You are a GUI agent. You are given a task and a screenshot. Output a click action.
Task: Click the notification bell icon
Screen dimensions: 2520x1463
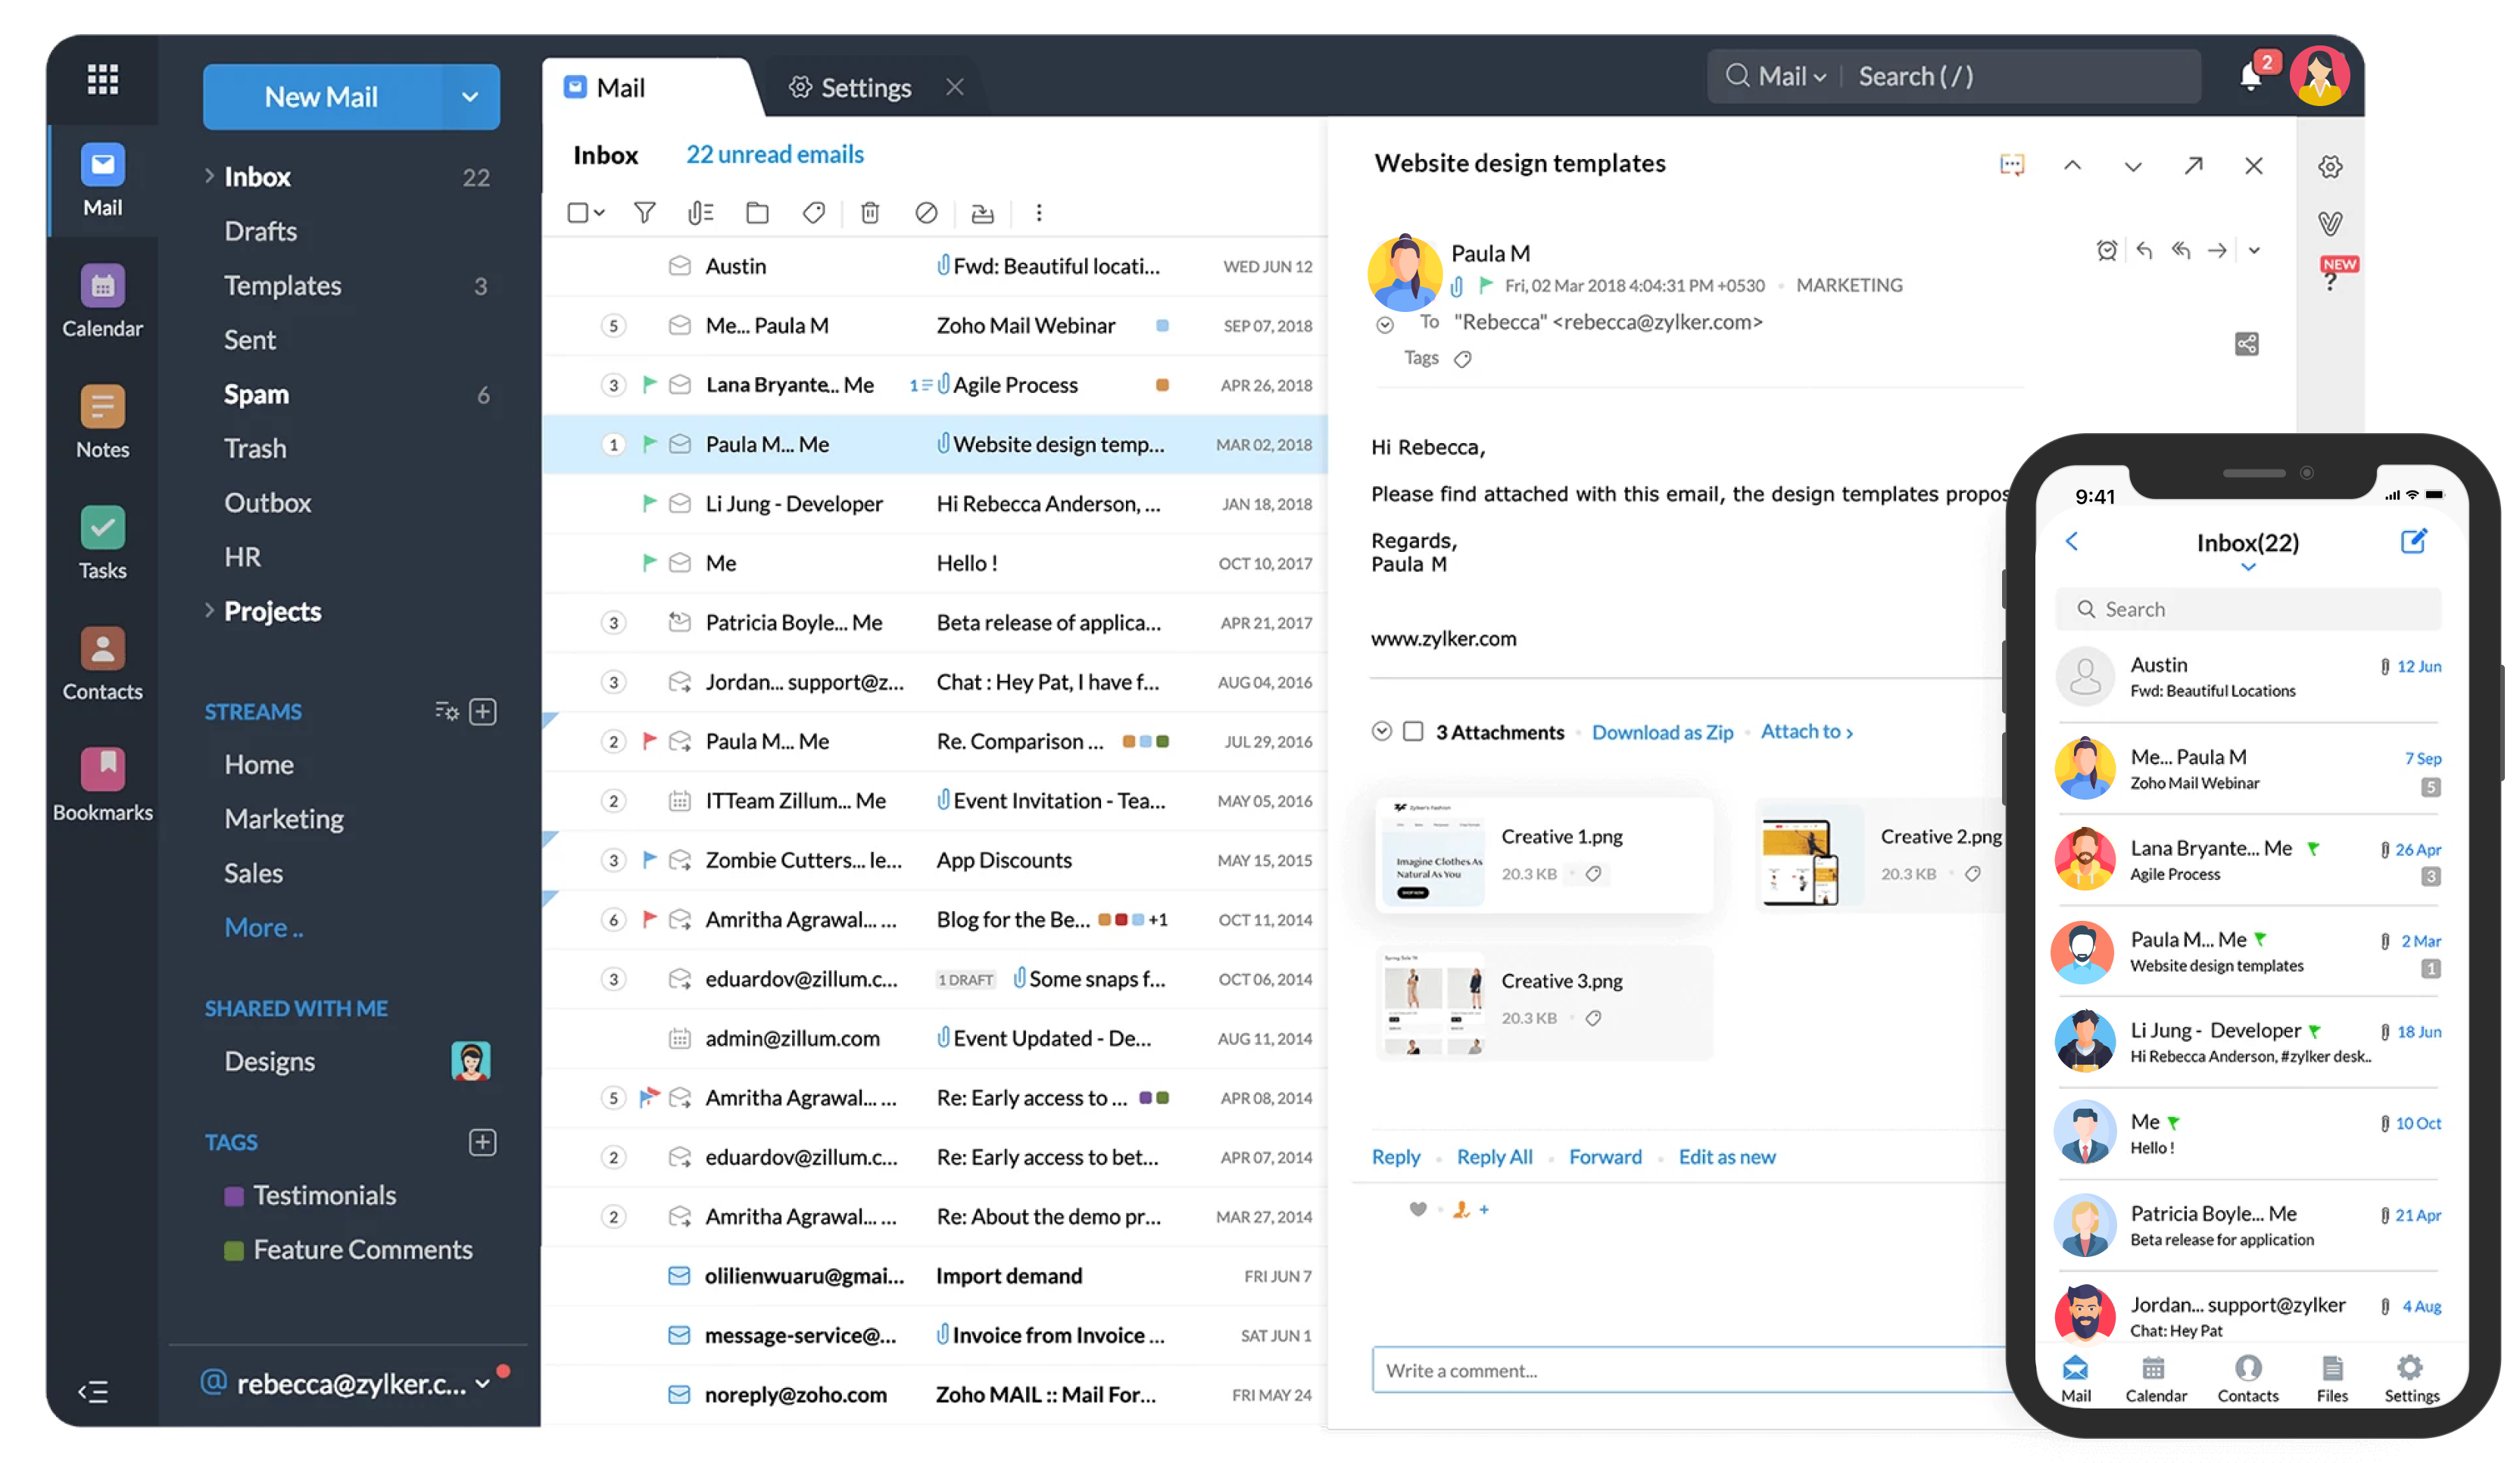tap(2250, 78)
